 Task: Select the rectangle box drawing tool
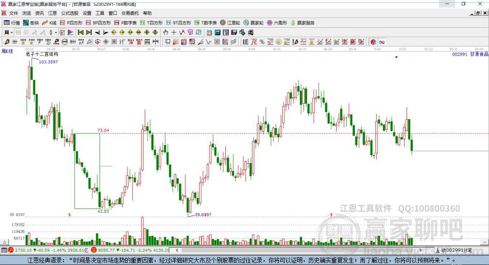(167, 42)
